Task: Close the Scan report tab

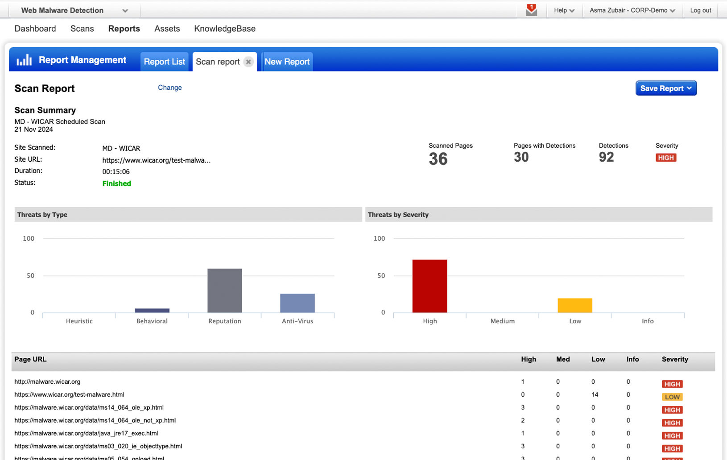Action: 248,62
